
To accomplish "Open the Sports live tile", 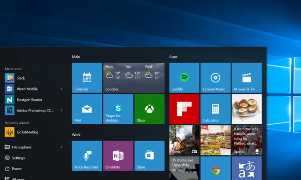I will tap(247, 140).
